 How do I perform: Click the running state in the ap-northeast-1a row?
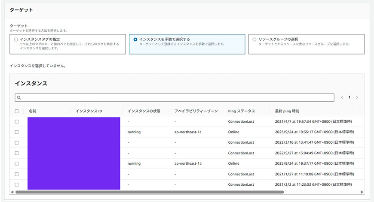[134, 163]
